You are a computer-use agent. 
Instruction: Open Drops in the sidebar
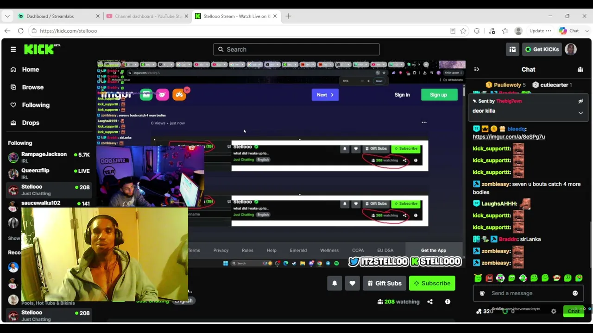coord(31,123)
